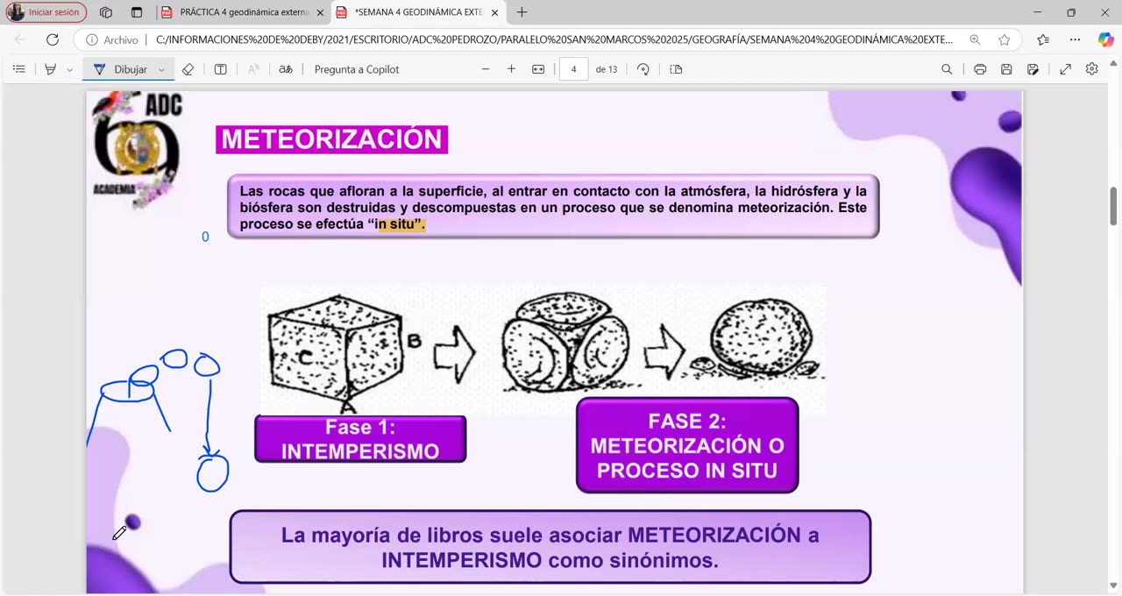Select the eraser tool
The width and height of the screenshot is (1122, 596).
point(188,69)
